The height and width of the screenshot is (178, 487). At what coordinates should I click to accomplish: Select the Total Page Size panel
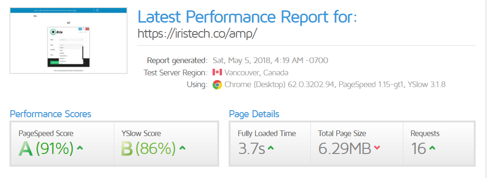357,144
